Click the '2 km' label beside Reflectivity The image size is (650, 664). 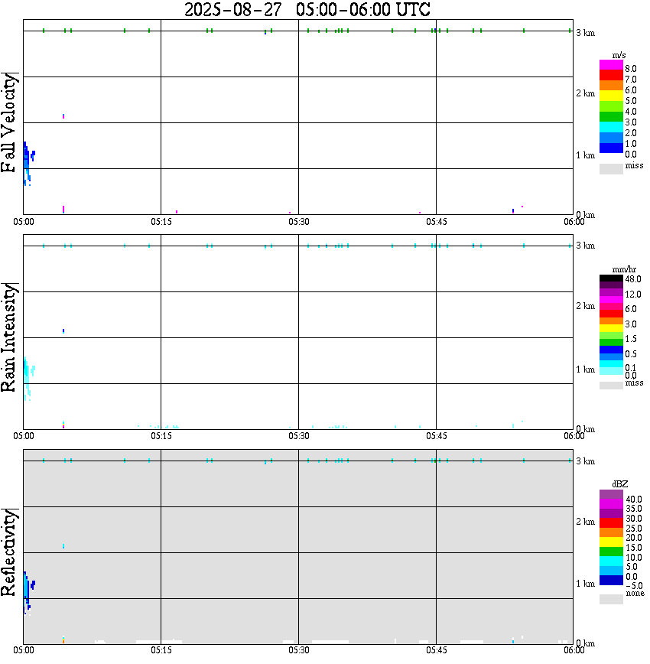585,521
